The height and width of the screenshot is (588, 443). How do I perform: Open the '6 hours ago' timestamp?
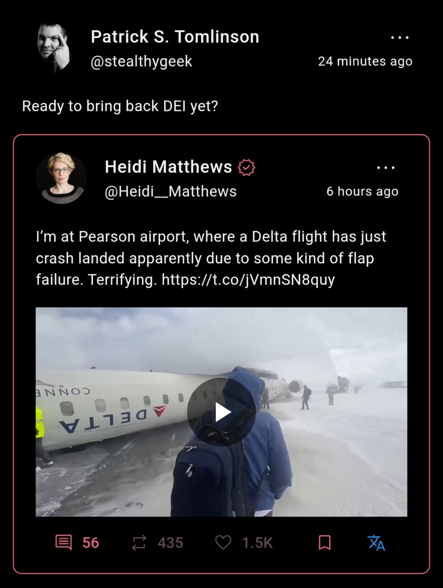[x=362, y=191]
